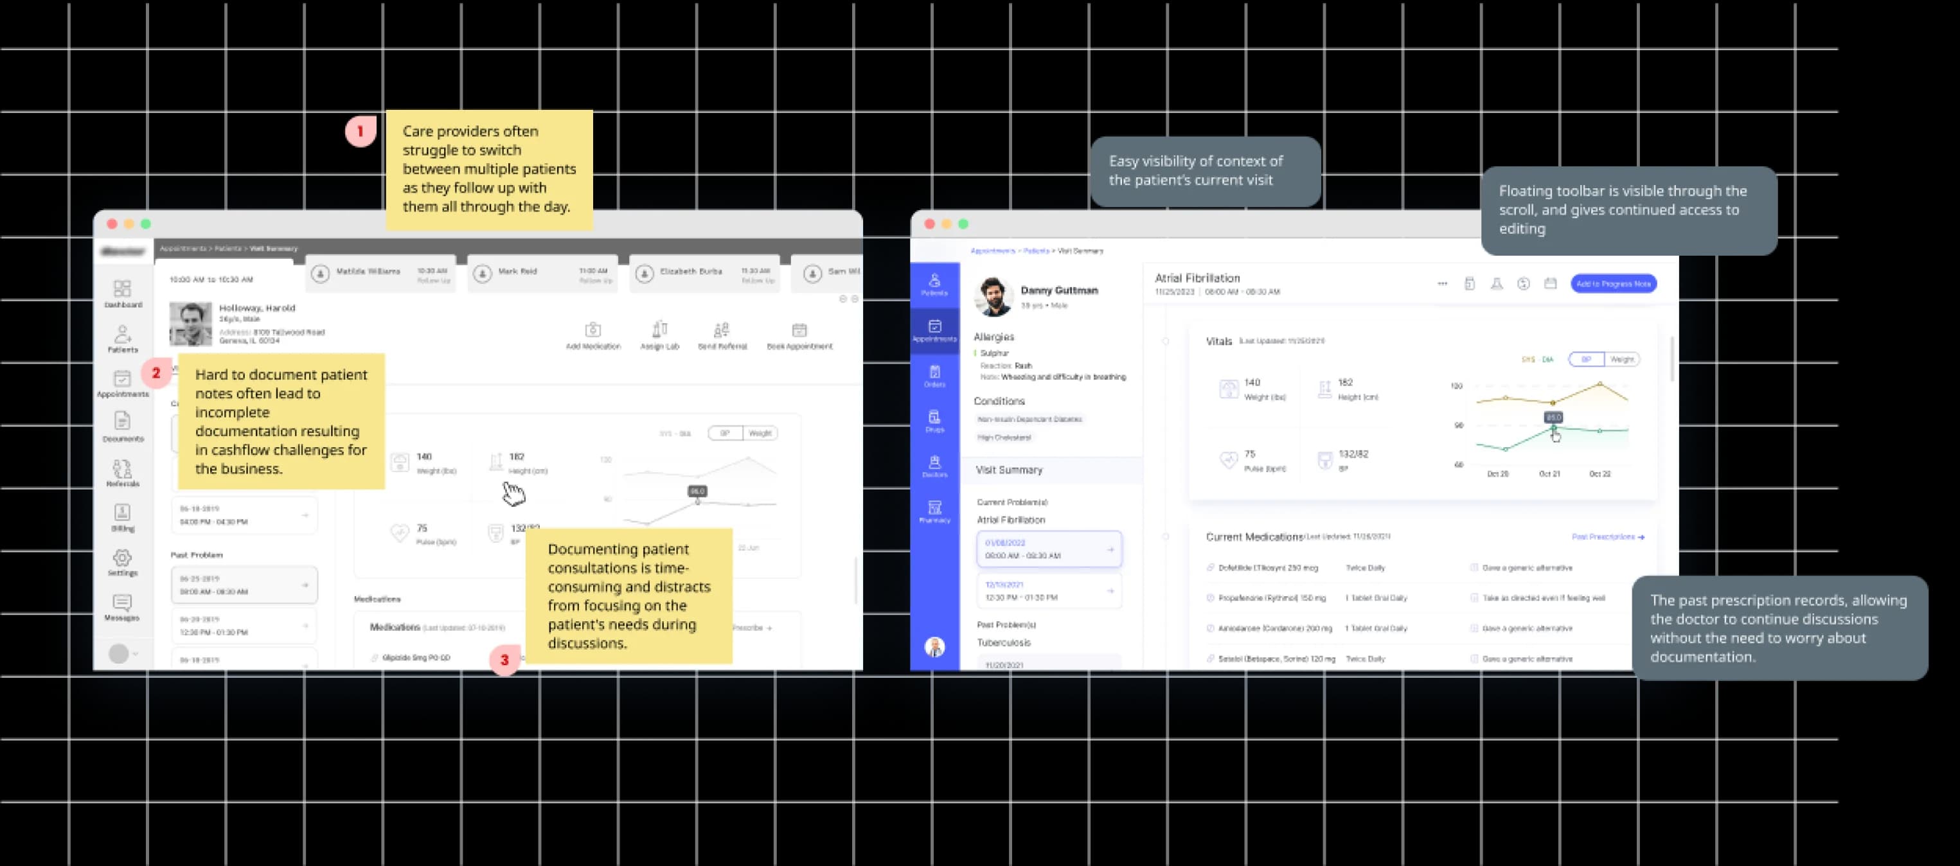Click the Oct 21 data point on BP chart
The image size is (1960, 866).
click(1553, 429)
